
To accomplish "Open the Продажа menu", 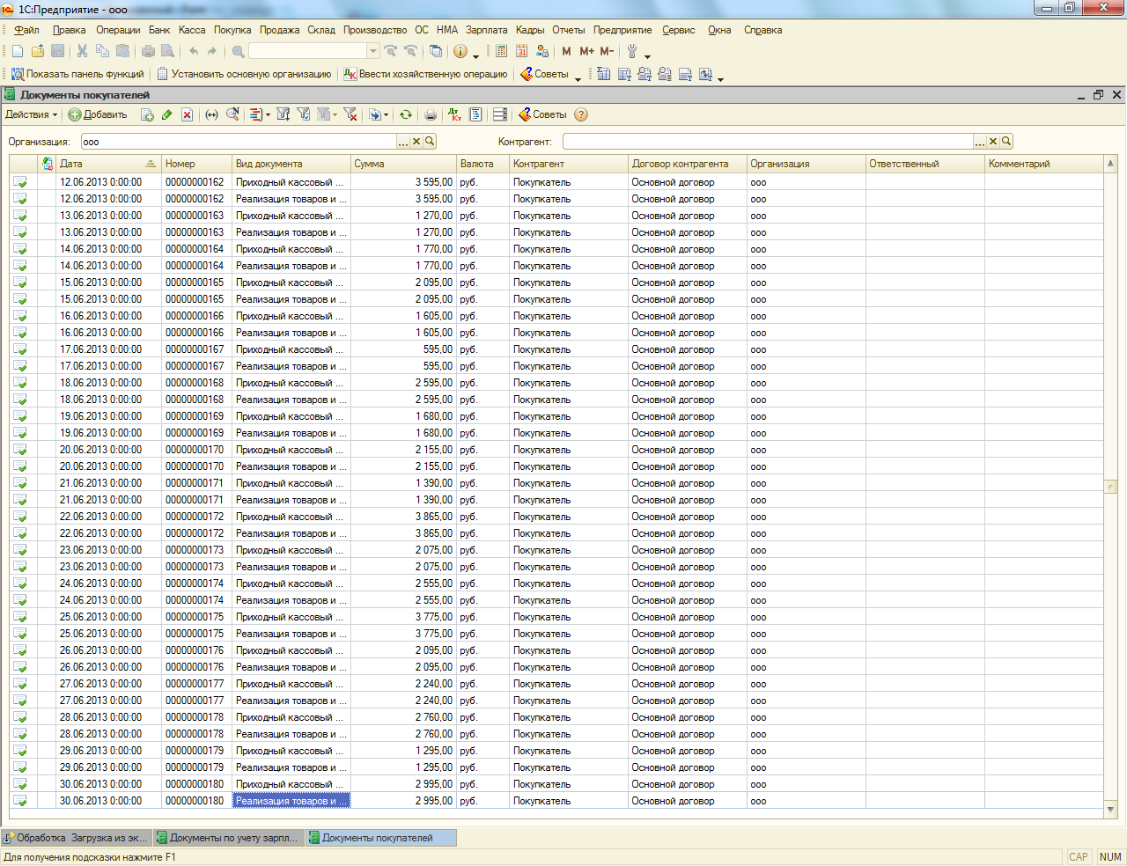I will coord(279,30).
